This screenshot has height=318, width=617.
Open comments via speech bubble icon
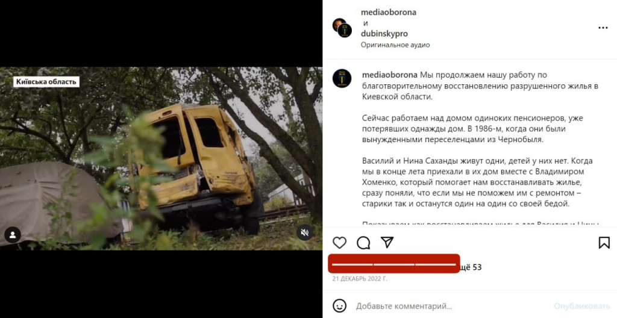[x=363, y=243]
